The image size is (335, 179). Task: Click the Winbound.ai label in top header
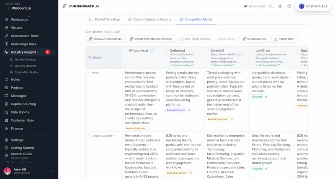click(x=254, y=6)
